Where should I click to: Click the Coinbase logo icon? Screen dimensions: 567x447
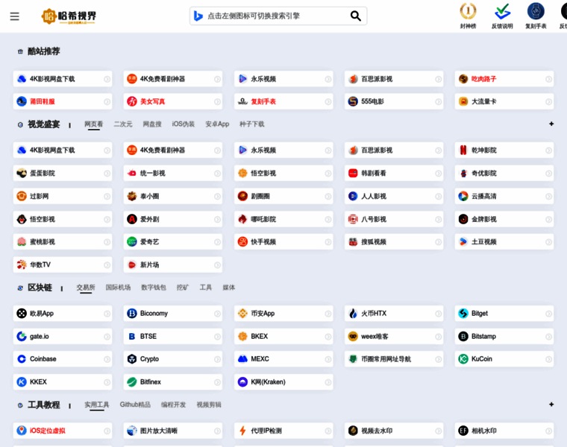coord(22,359)
